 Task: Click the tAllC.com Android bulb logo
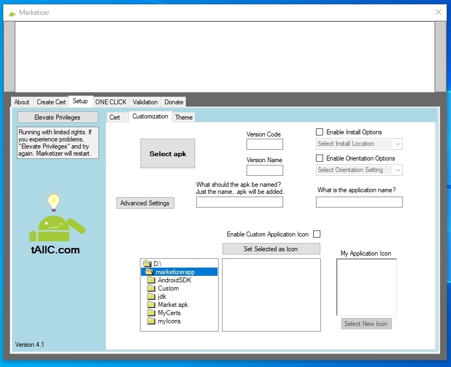[x=57, y=222]
